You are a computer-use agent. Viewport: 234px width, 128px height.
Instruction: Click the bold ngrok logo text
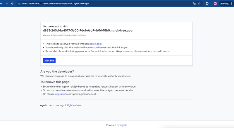tap(43, 105)
